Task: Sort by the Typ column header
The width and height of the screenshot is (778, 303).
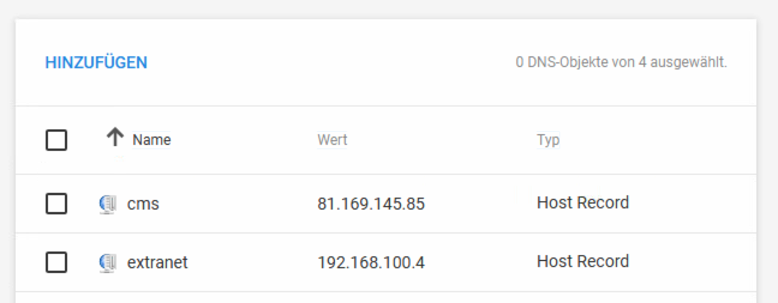Action: (548, 140)
